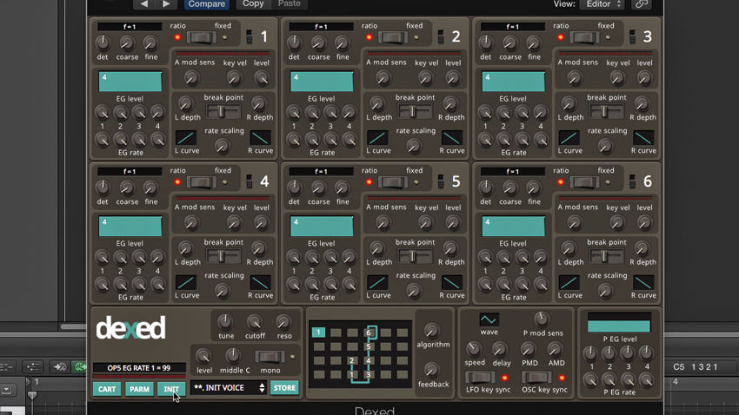The height and width of the screenshot is (415, 739).
Task: Click operator 4 L curve icon
Action: point(186,283)
